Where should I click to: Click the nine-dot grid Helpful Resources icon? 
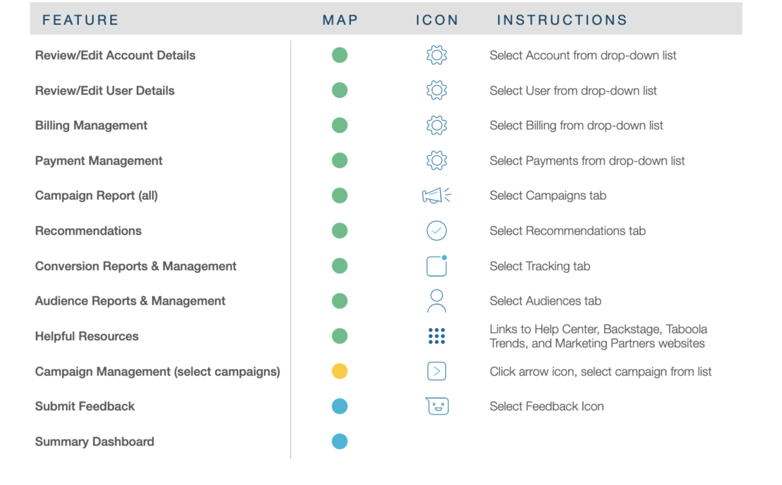pyautogui.click(x=437, y=336)
